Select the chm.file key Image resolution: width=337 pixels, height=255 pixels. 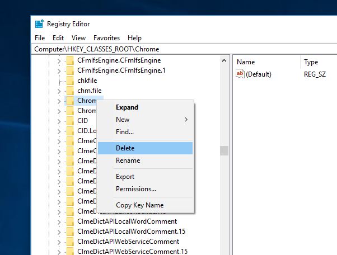(89, 91)
